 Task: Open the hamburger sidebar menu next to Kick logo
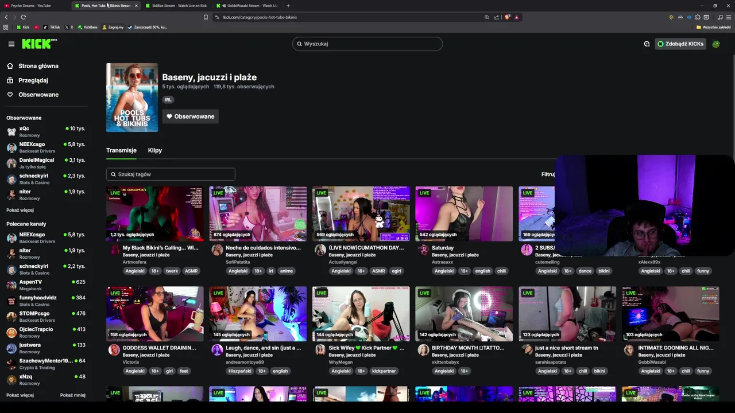point(11,44)
